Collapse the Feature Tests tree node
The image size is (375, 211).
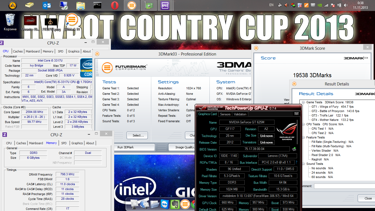pyautogui.click(x=303, y=137)
